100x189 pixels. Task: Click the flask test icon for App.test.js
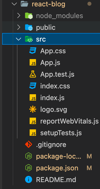pyautogui.click(x=33, y=74)
